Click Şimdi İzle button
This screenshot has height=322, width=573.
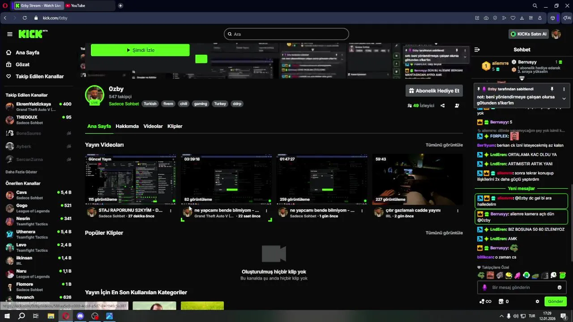[140, 50]
